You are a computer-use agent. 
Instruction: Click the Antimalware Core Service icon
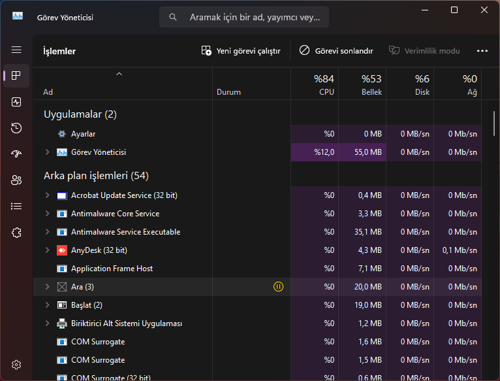(62, 214)
